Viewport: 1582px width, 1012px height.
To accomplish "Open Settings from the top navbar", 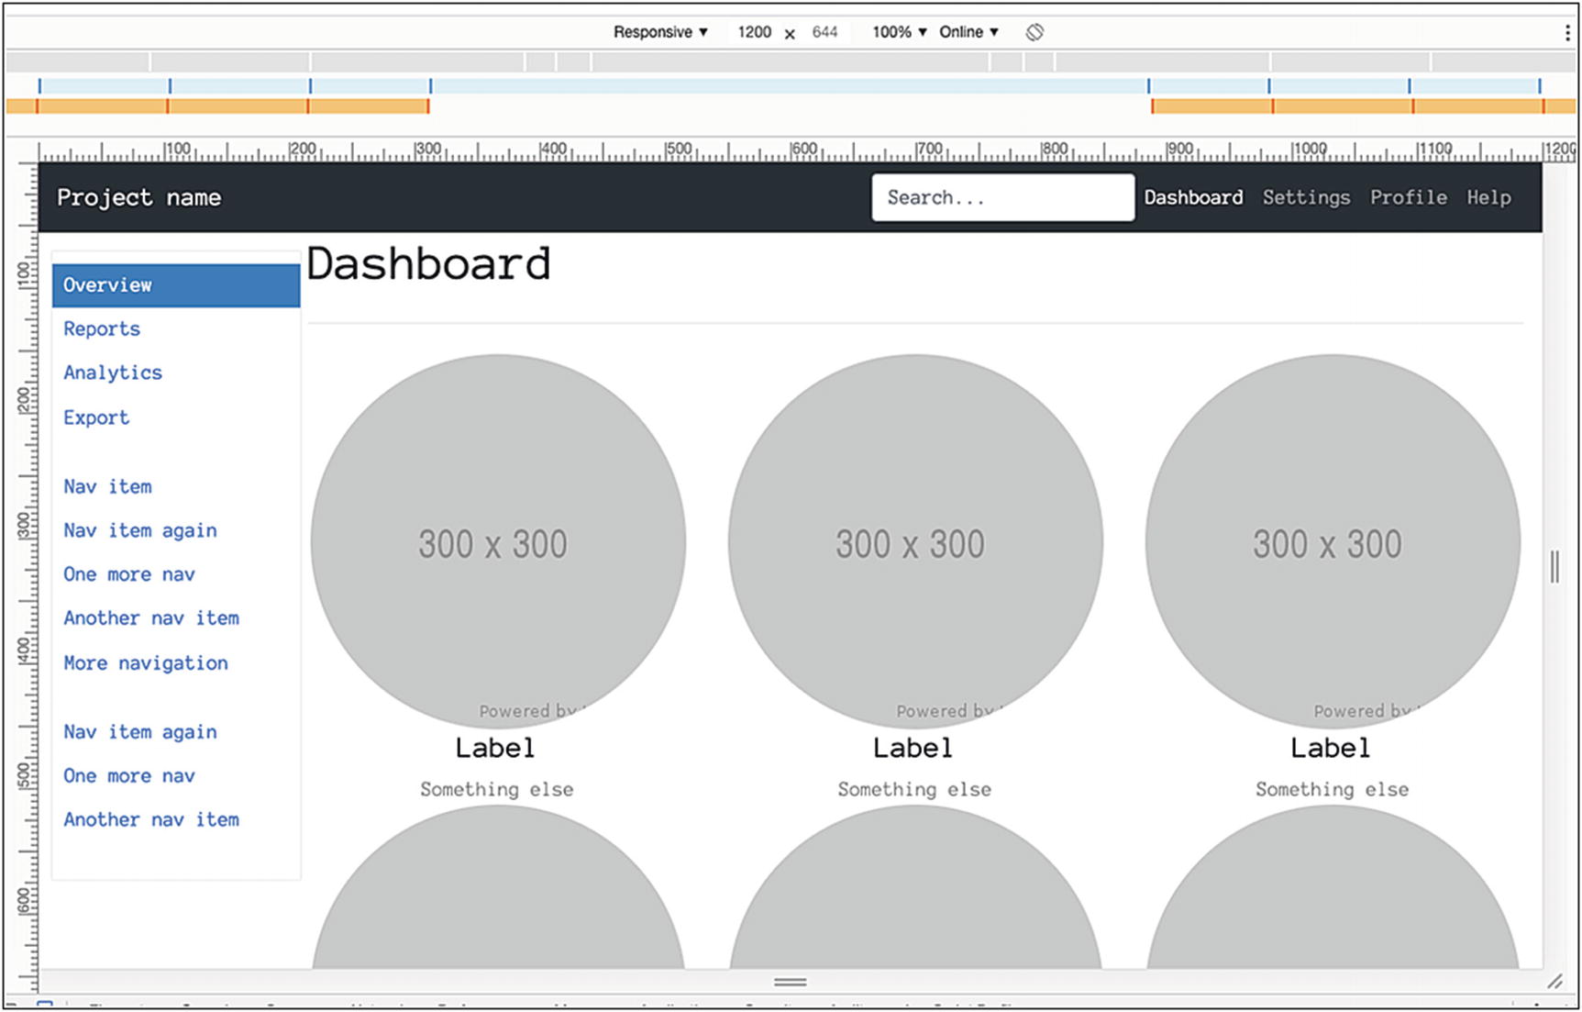I will [1306, 197].
